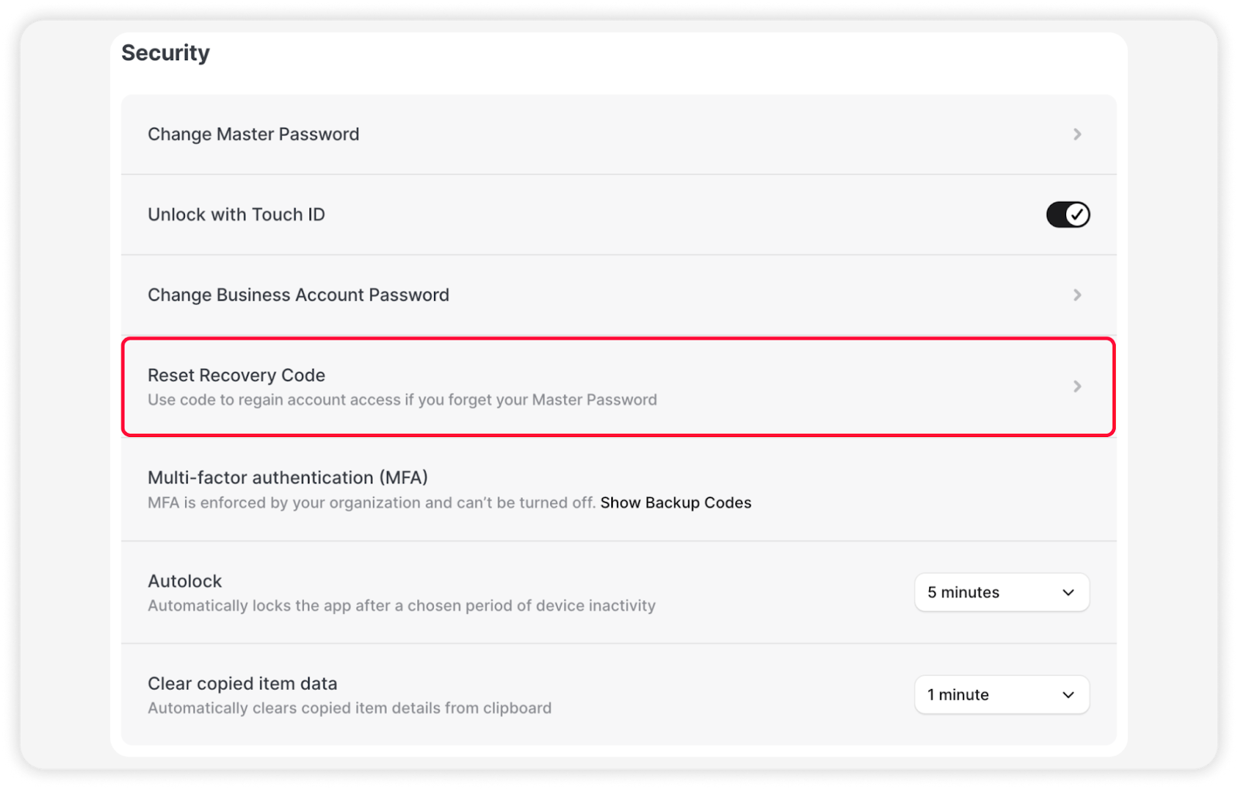
Task: Select the highlighted Reset Recovery Code setting
Action: click(542, 387)
